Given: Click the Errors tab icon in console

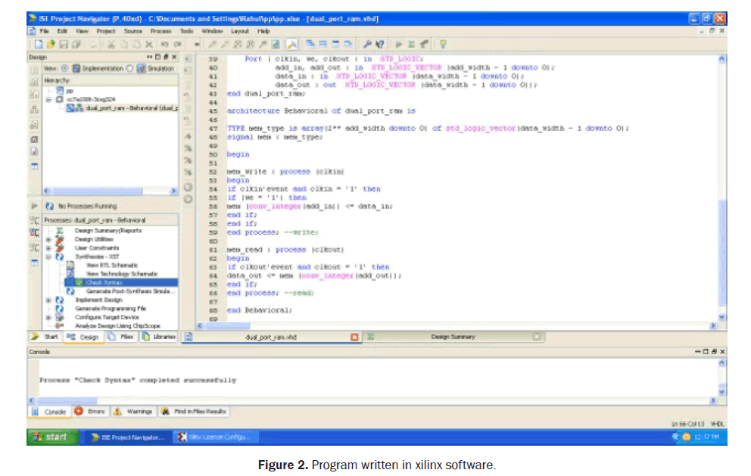Looking at the screenshot, I should tap(79, 412).
